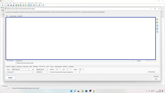Expand the Archivo de audio path history arrow
165x93 pixels.
[x=133, y=61]
